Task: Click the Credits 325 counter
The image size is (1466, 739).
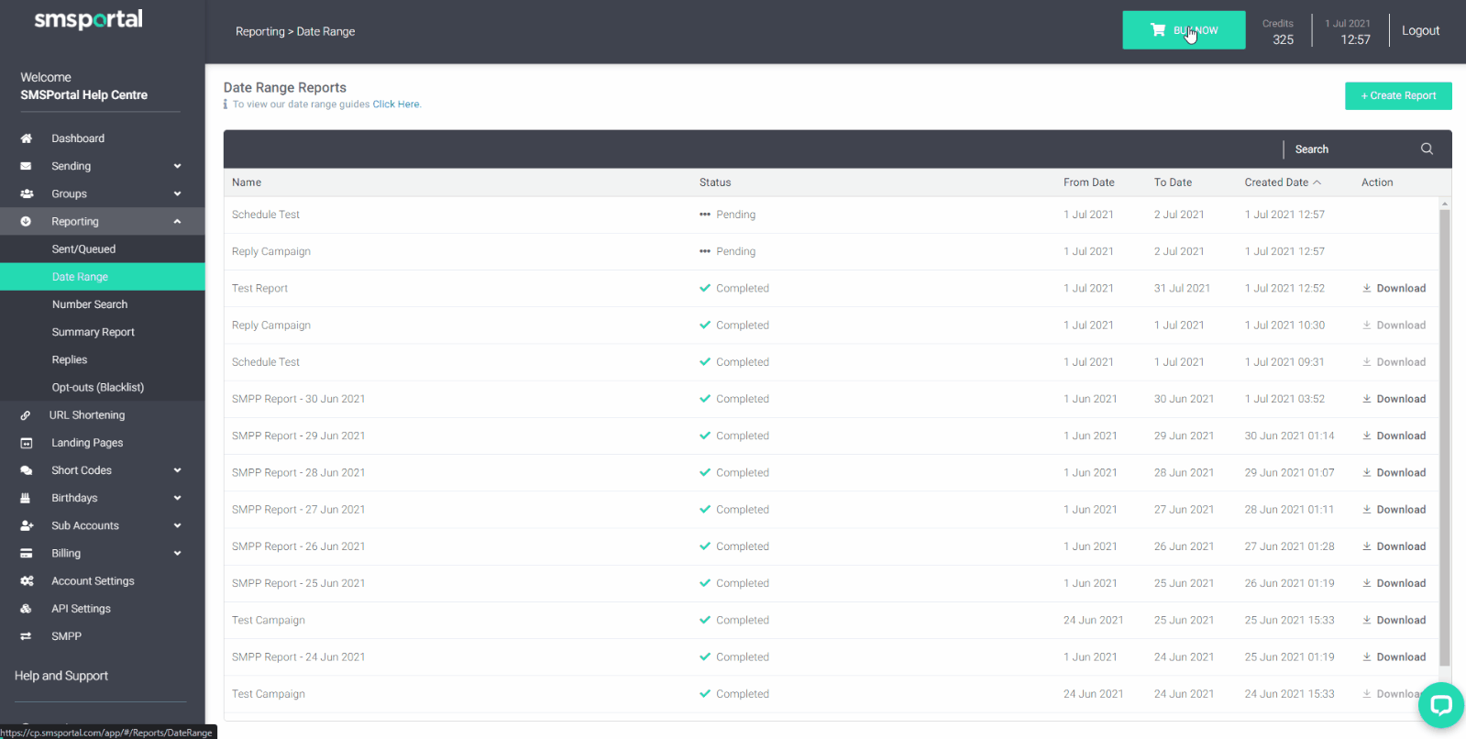Action: [1279, 31]
